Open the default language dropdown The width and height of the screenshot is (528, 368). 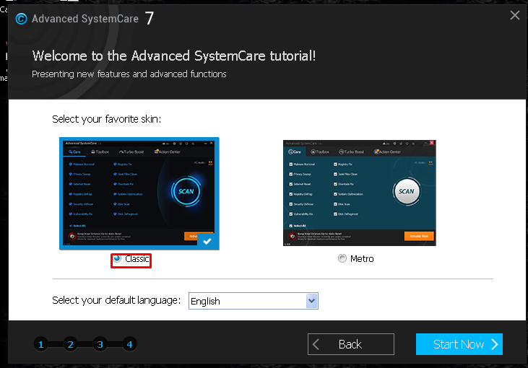[254, 301]
